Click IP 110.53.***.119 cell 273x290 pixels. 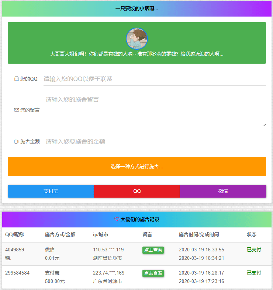tap(108, 250)
